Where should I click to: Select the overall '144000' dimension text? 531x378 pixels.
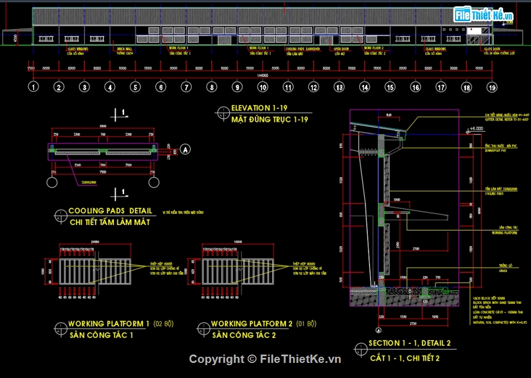point(263,76)
